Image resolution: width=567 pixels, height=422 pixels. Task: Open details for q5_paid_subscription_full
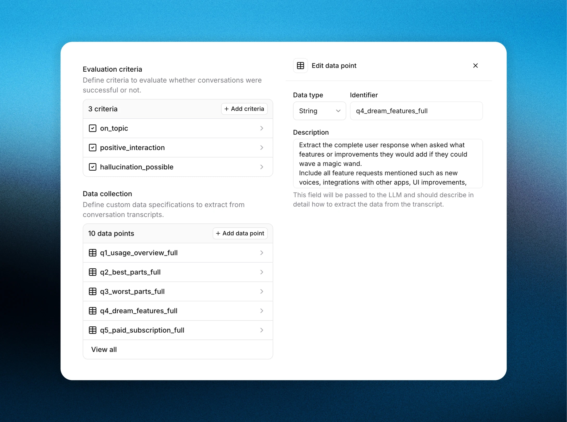pyautogui.click(x=261, y=330)
